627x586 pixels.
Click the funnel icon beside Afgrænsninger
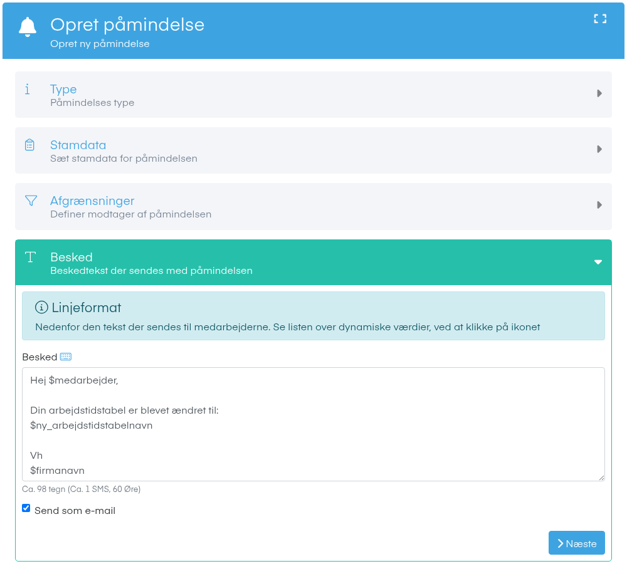[31, 201]
